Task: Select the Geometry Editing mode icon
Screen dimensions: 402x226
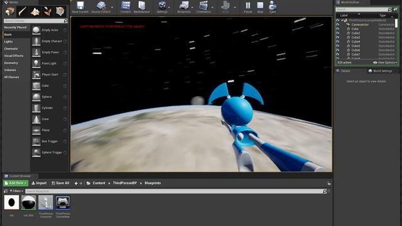Action: 60,11
